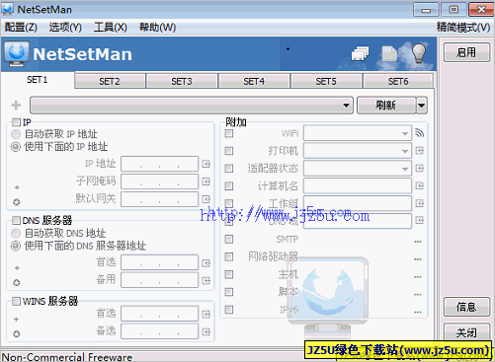Click the small plus icon in DNS section
The width and height of the screenshot is (495, 362).
[x=17, y=268]
